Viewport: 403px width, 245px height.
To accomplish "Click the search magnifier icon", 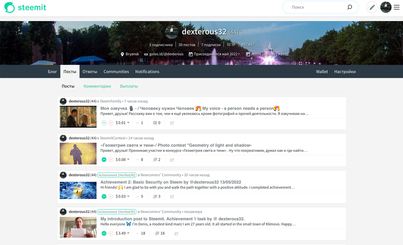I will (x=349, y=7).
